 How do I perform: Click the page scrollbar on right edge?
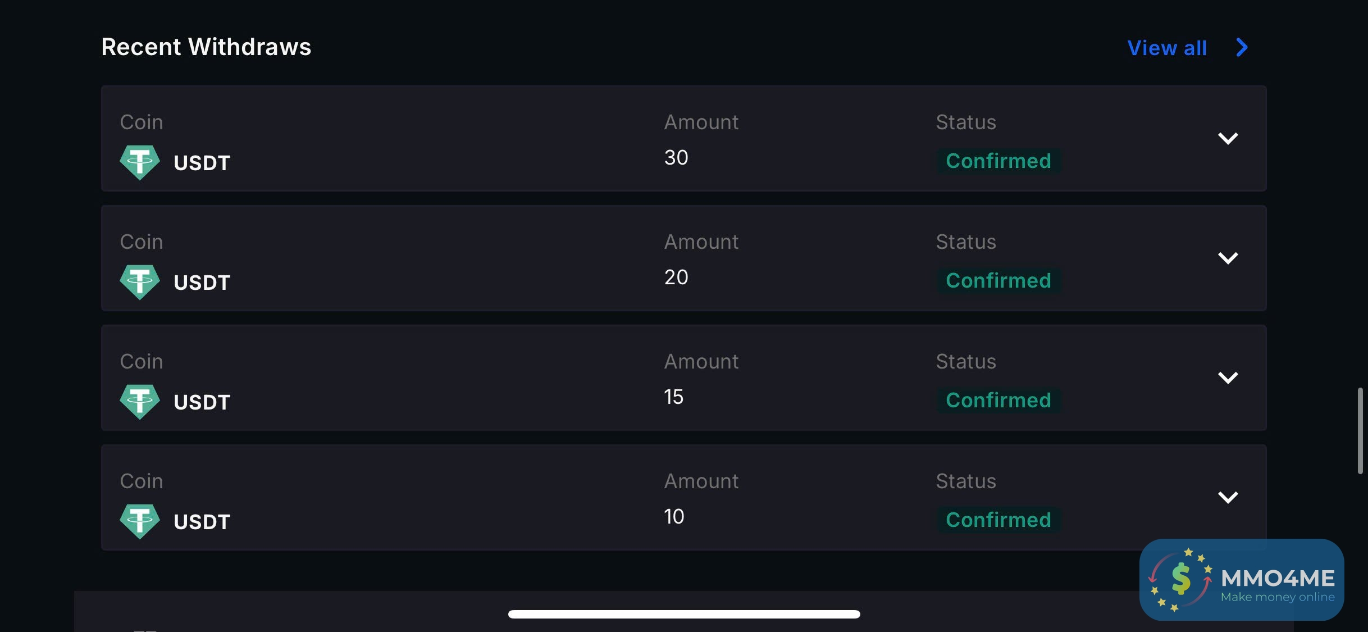[x=1360, y=430]
